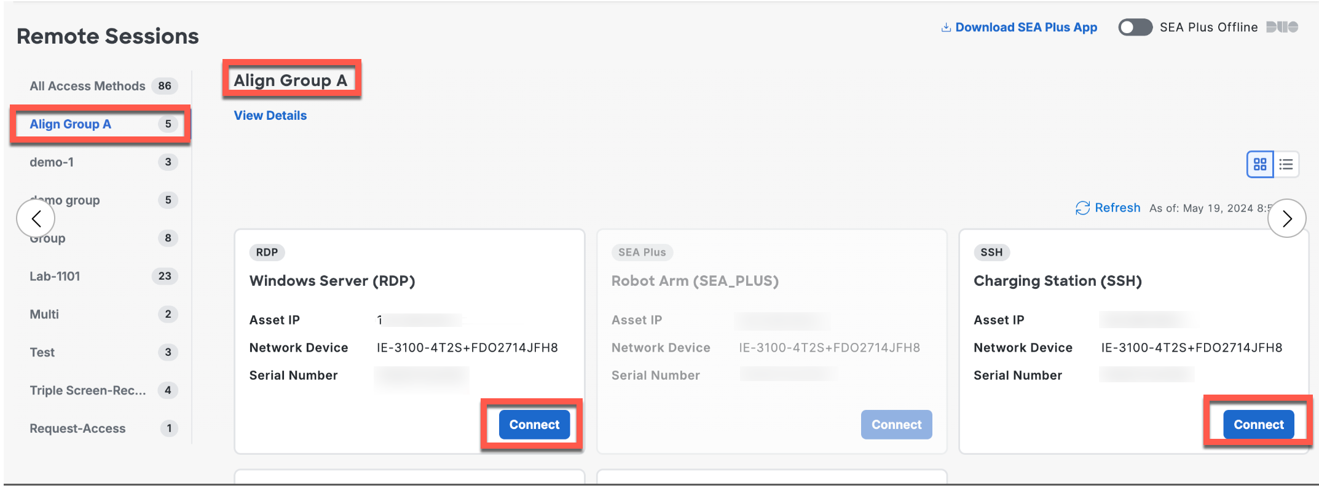This screenshot has width=1319, height=488.
Task: Select the demo-1 group
Action: pyautogui.click(x=52, y=162)
